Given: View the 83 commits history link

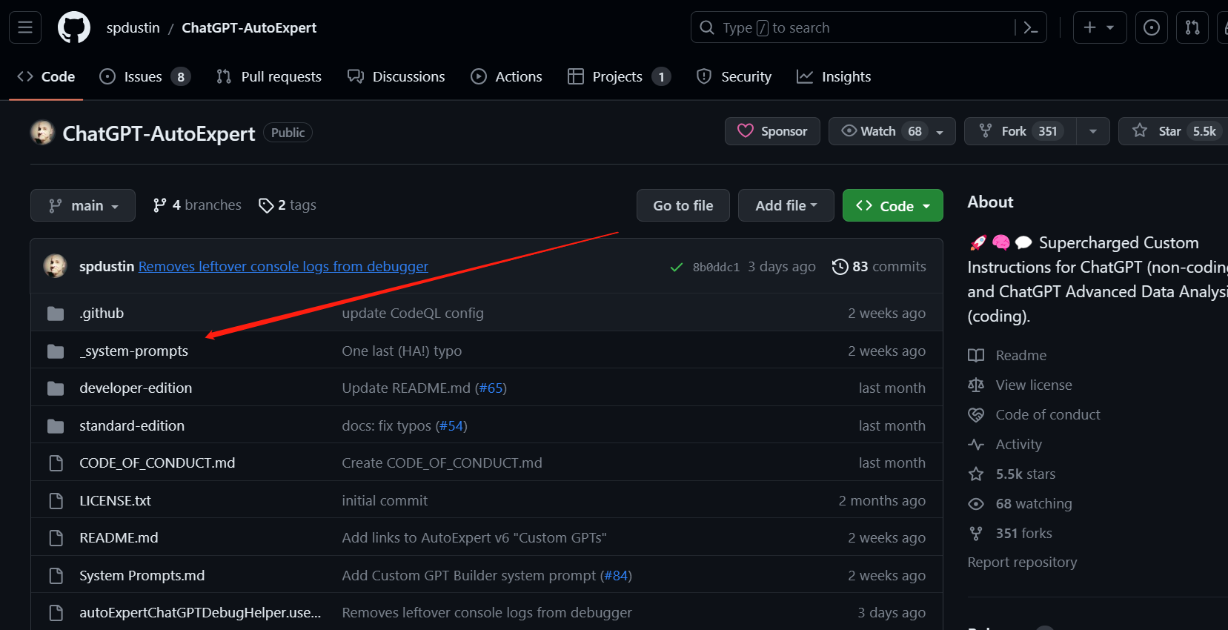Looking at the screenshot, I should tap(879, 267).
